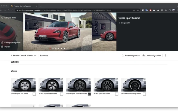Open info for 21-Inch Mission E Design Wheels
The height and width of the screenshot is (112, 178).
[x=144, y=79]
